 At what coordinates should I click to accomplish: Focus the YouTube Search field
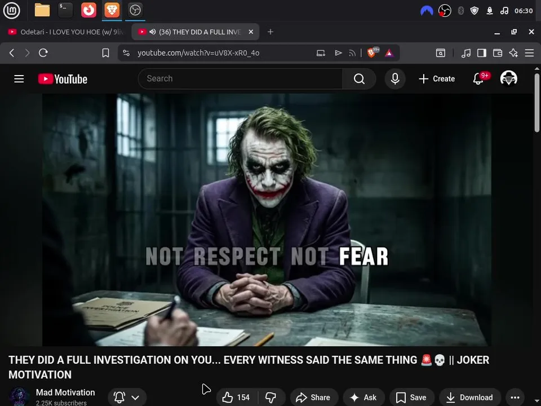tap(240, 79)
